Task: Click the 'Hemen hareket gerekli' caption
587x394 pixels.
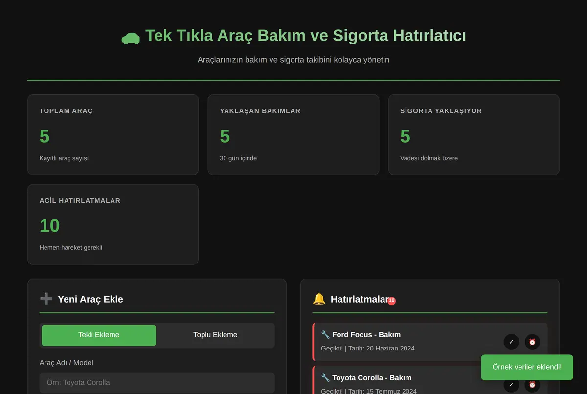Action: 71,248
